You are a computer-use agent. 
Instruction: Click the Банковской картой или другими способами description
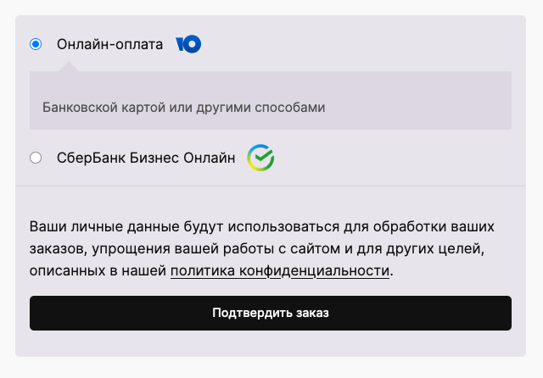(184, 108)
